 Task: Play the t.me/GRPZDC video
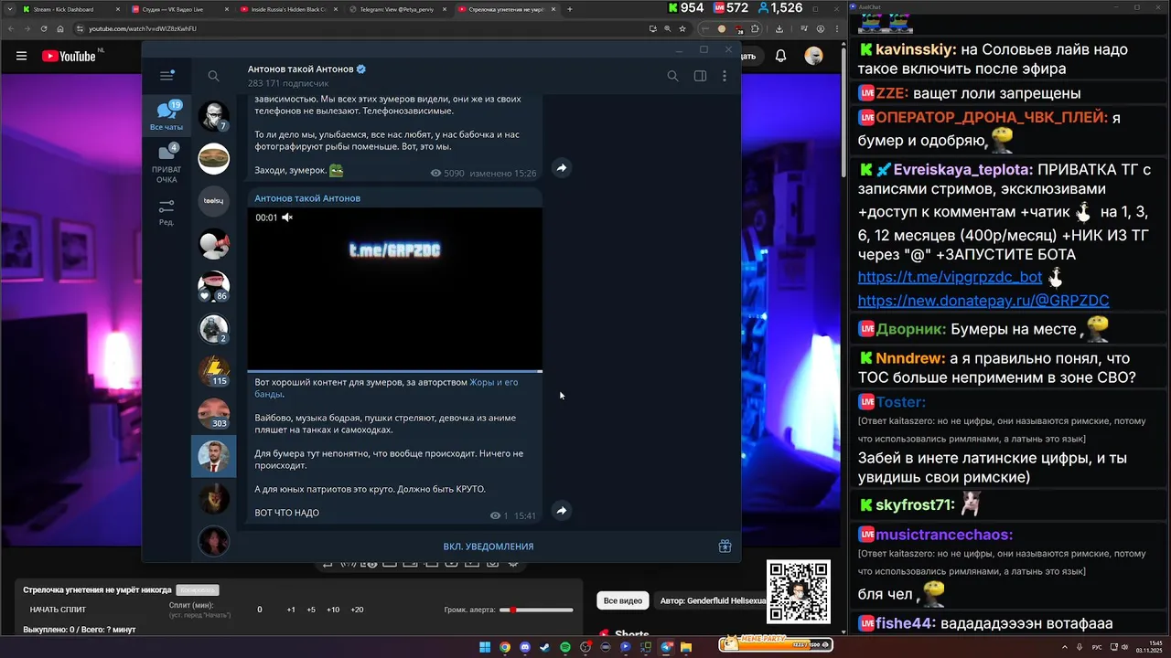pyautogui.click(x=394, y=289)
